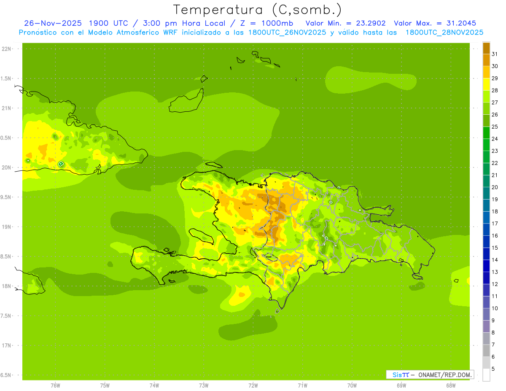Screen dimensions: 506x391
Task: Click the '20' label on the color scale
Action: pos(495,187)
